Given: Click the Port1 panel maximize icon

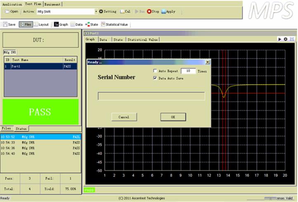Looking at the screenshot, I should 292,39.
